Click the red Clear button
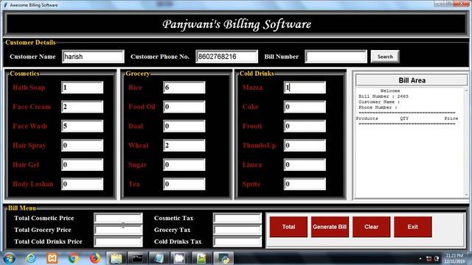472x265 pixels. [371, 227]
